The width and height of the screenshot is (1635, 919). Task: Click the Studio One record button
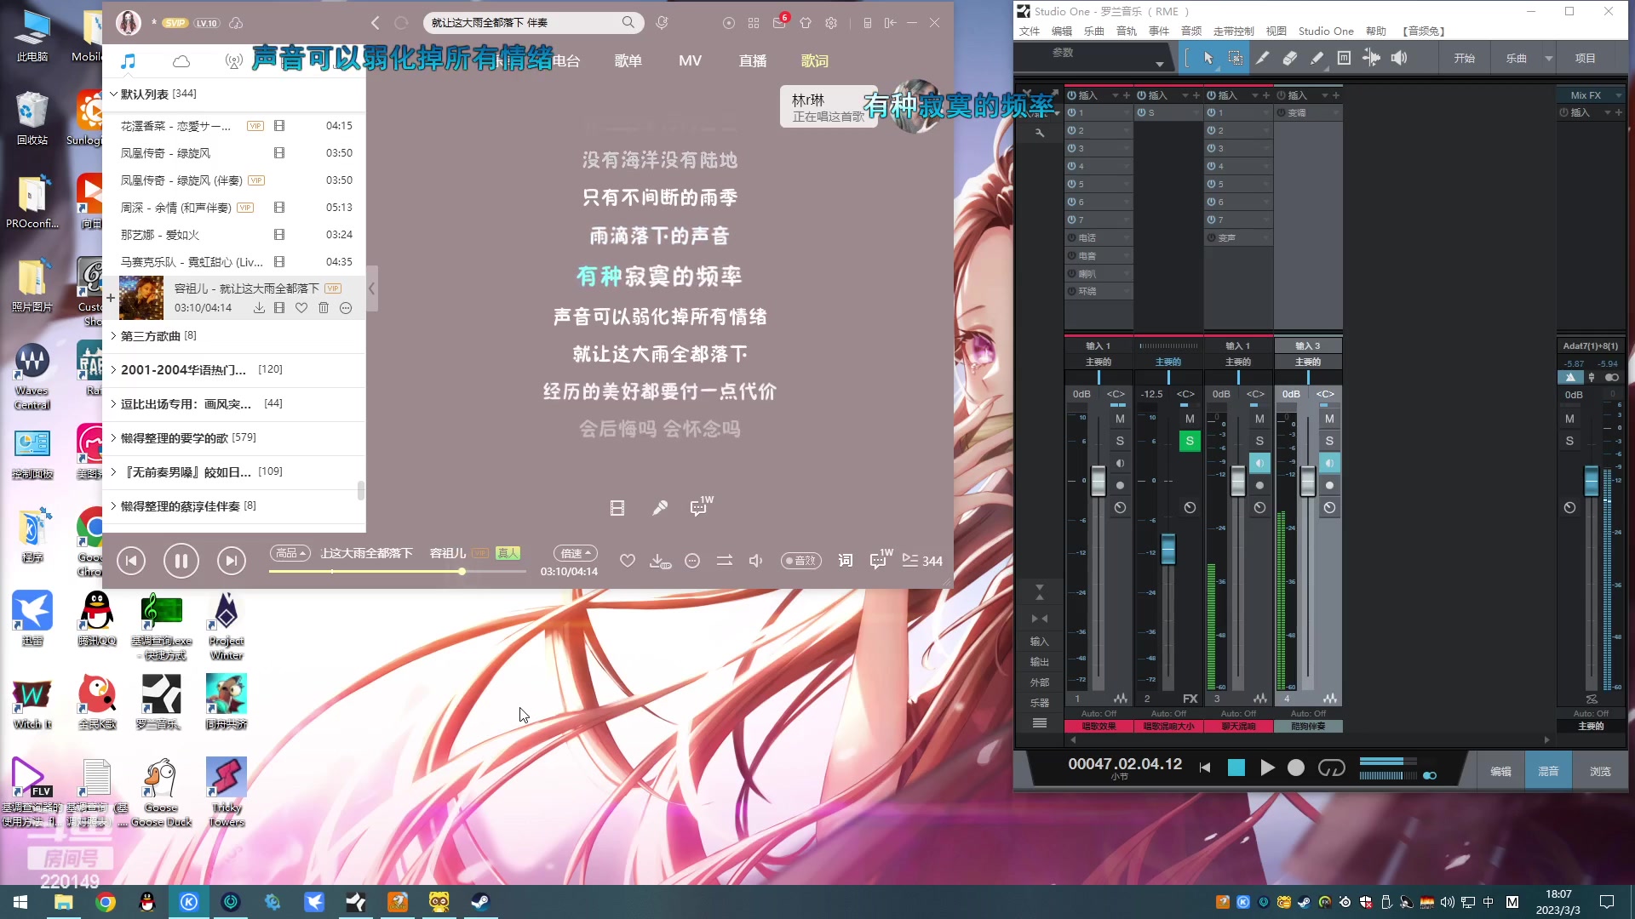click(1295, 768)
